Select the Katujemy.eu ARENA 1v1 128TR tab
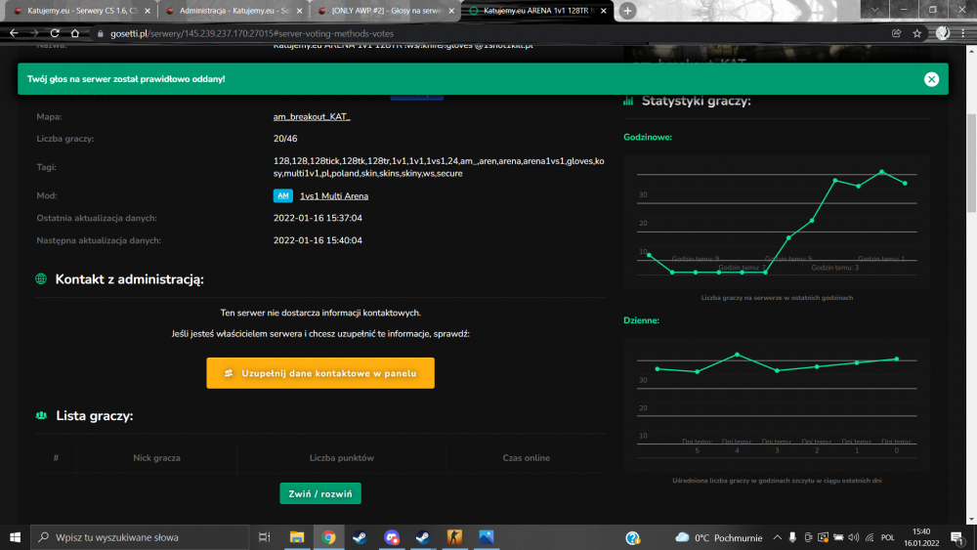Screen dimensions: 977x550 pos(535,11)
